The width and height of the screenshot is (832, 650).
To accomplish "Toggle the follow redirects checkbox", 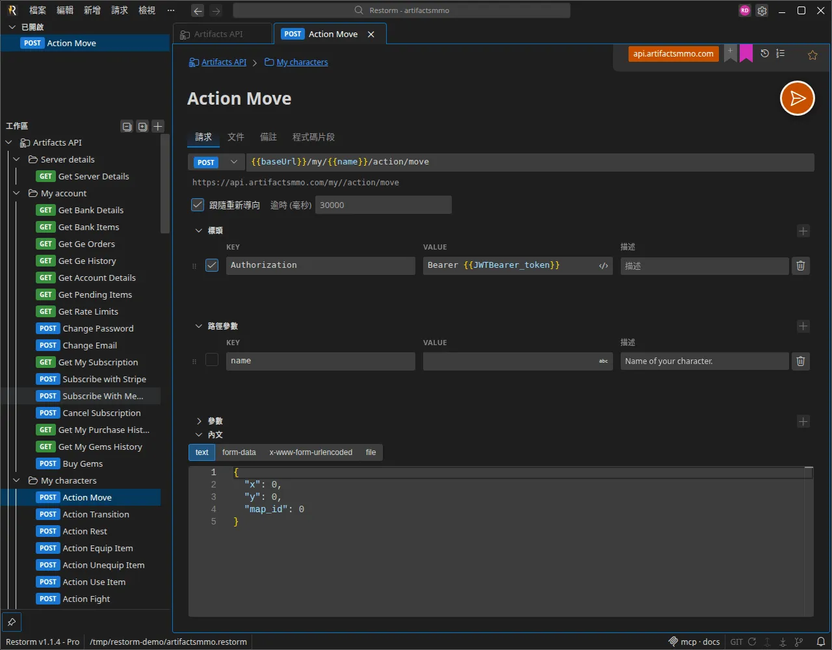I will 198,205.
